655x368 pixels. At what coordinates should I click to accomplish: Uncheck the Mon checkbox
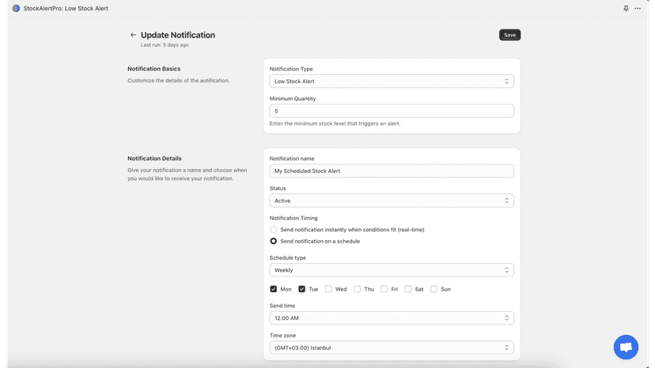[273, 289]
